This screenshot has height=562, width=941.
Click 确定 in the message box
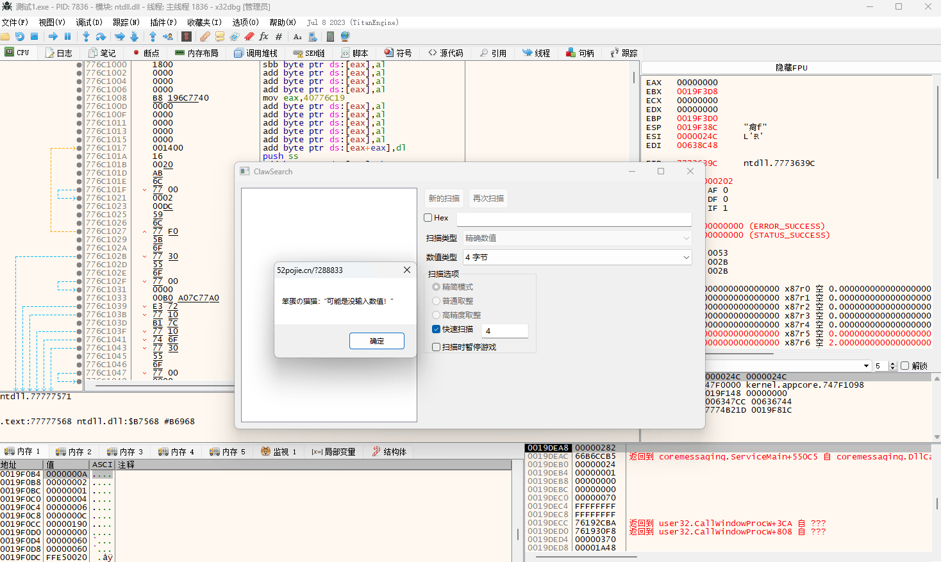tap(377, 341)
